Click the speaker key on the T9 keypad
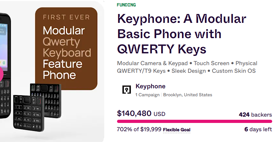Viewport: 276px width, 142px height. click(x=21, y=99)
